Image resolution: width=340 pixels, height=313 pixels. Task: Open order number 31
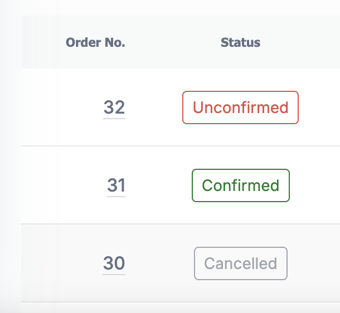tap(116, 185)
